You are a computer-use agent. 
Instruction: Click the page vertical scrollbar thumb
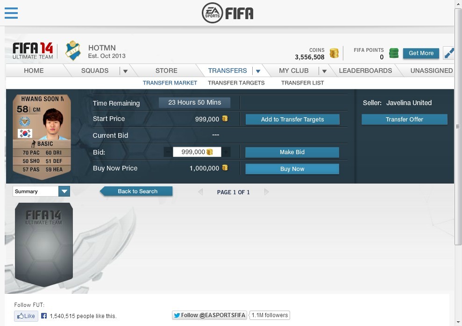coord(458,127)
